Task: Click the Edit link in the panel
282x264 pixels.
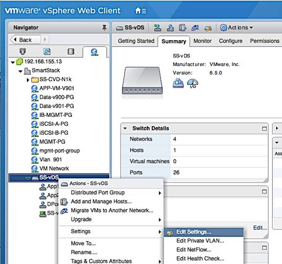Action: (260, 228)
